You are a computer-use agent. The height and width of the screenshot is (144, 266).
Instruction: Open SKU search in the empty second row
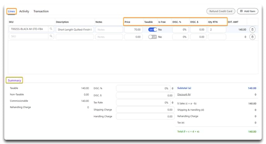point(51,36)
